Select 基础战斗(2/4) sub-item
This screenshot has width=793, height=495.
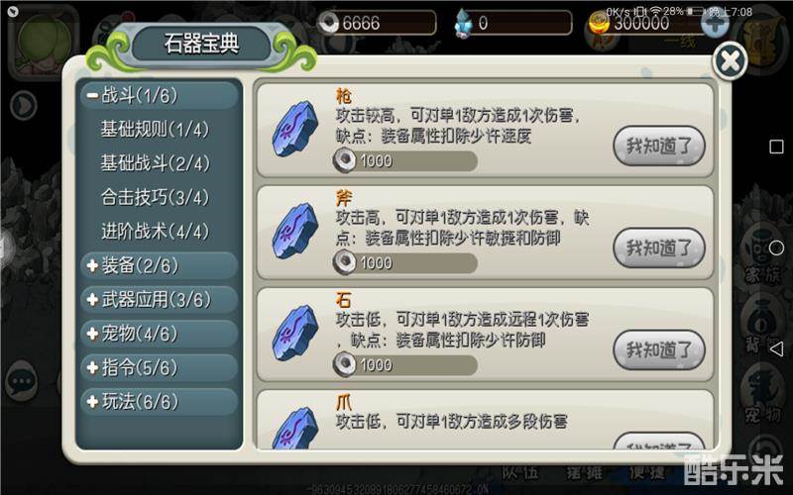point(155,163)
